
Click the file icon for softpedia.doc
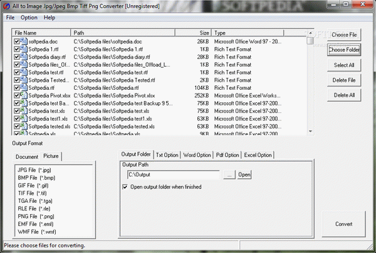(24, 41)
